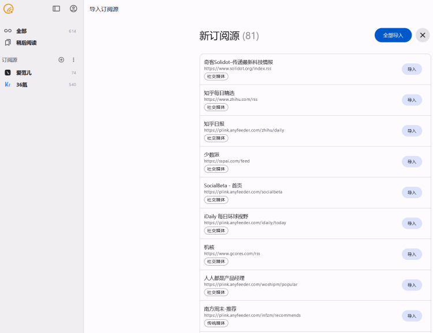The image size is (433, 333).
Task: Click the 540 unread count for 36氪
Action: 72,85
